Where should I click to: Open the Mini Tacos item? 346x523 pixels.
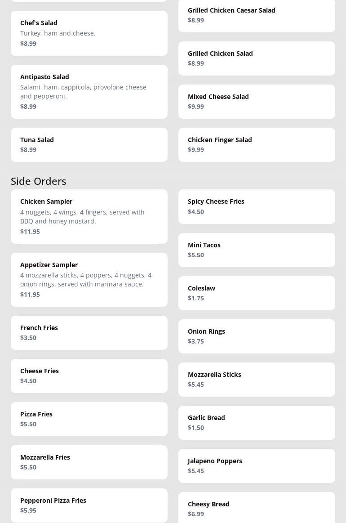point(257,250)
